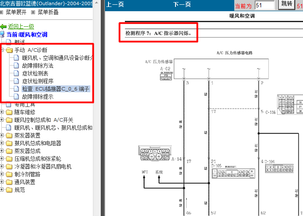Image resolution: width=303 pixels, height=216 pixels.
Task: Click the 跳转 jump button
Action: 287,4
